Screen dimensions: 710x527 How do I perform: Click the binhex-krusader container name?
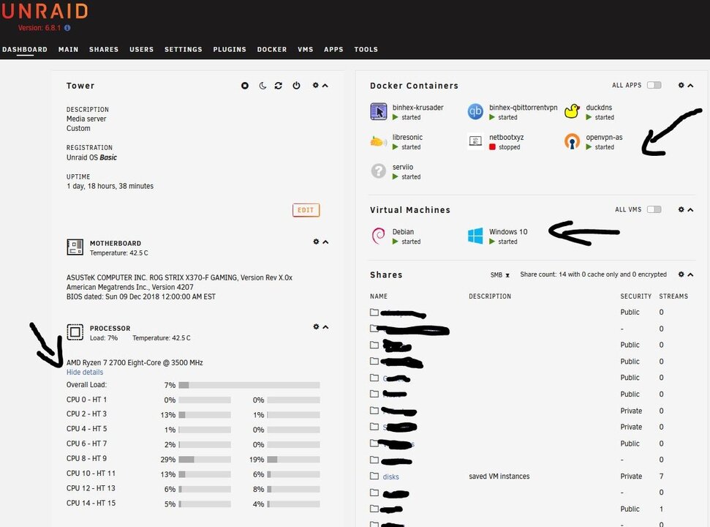pyautogui.click(x=418, y=108)
